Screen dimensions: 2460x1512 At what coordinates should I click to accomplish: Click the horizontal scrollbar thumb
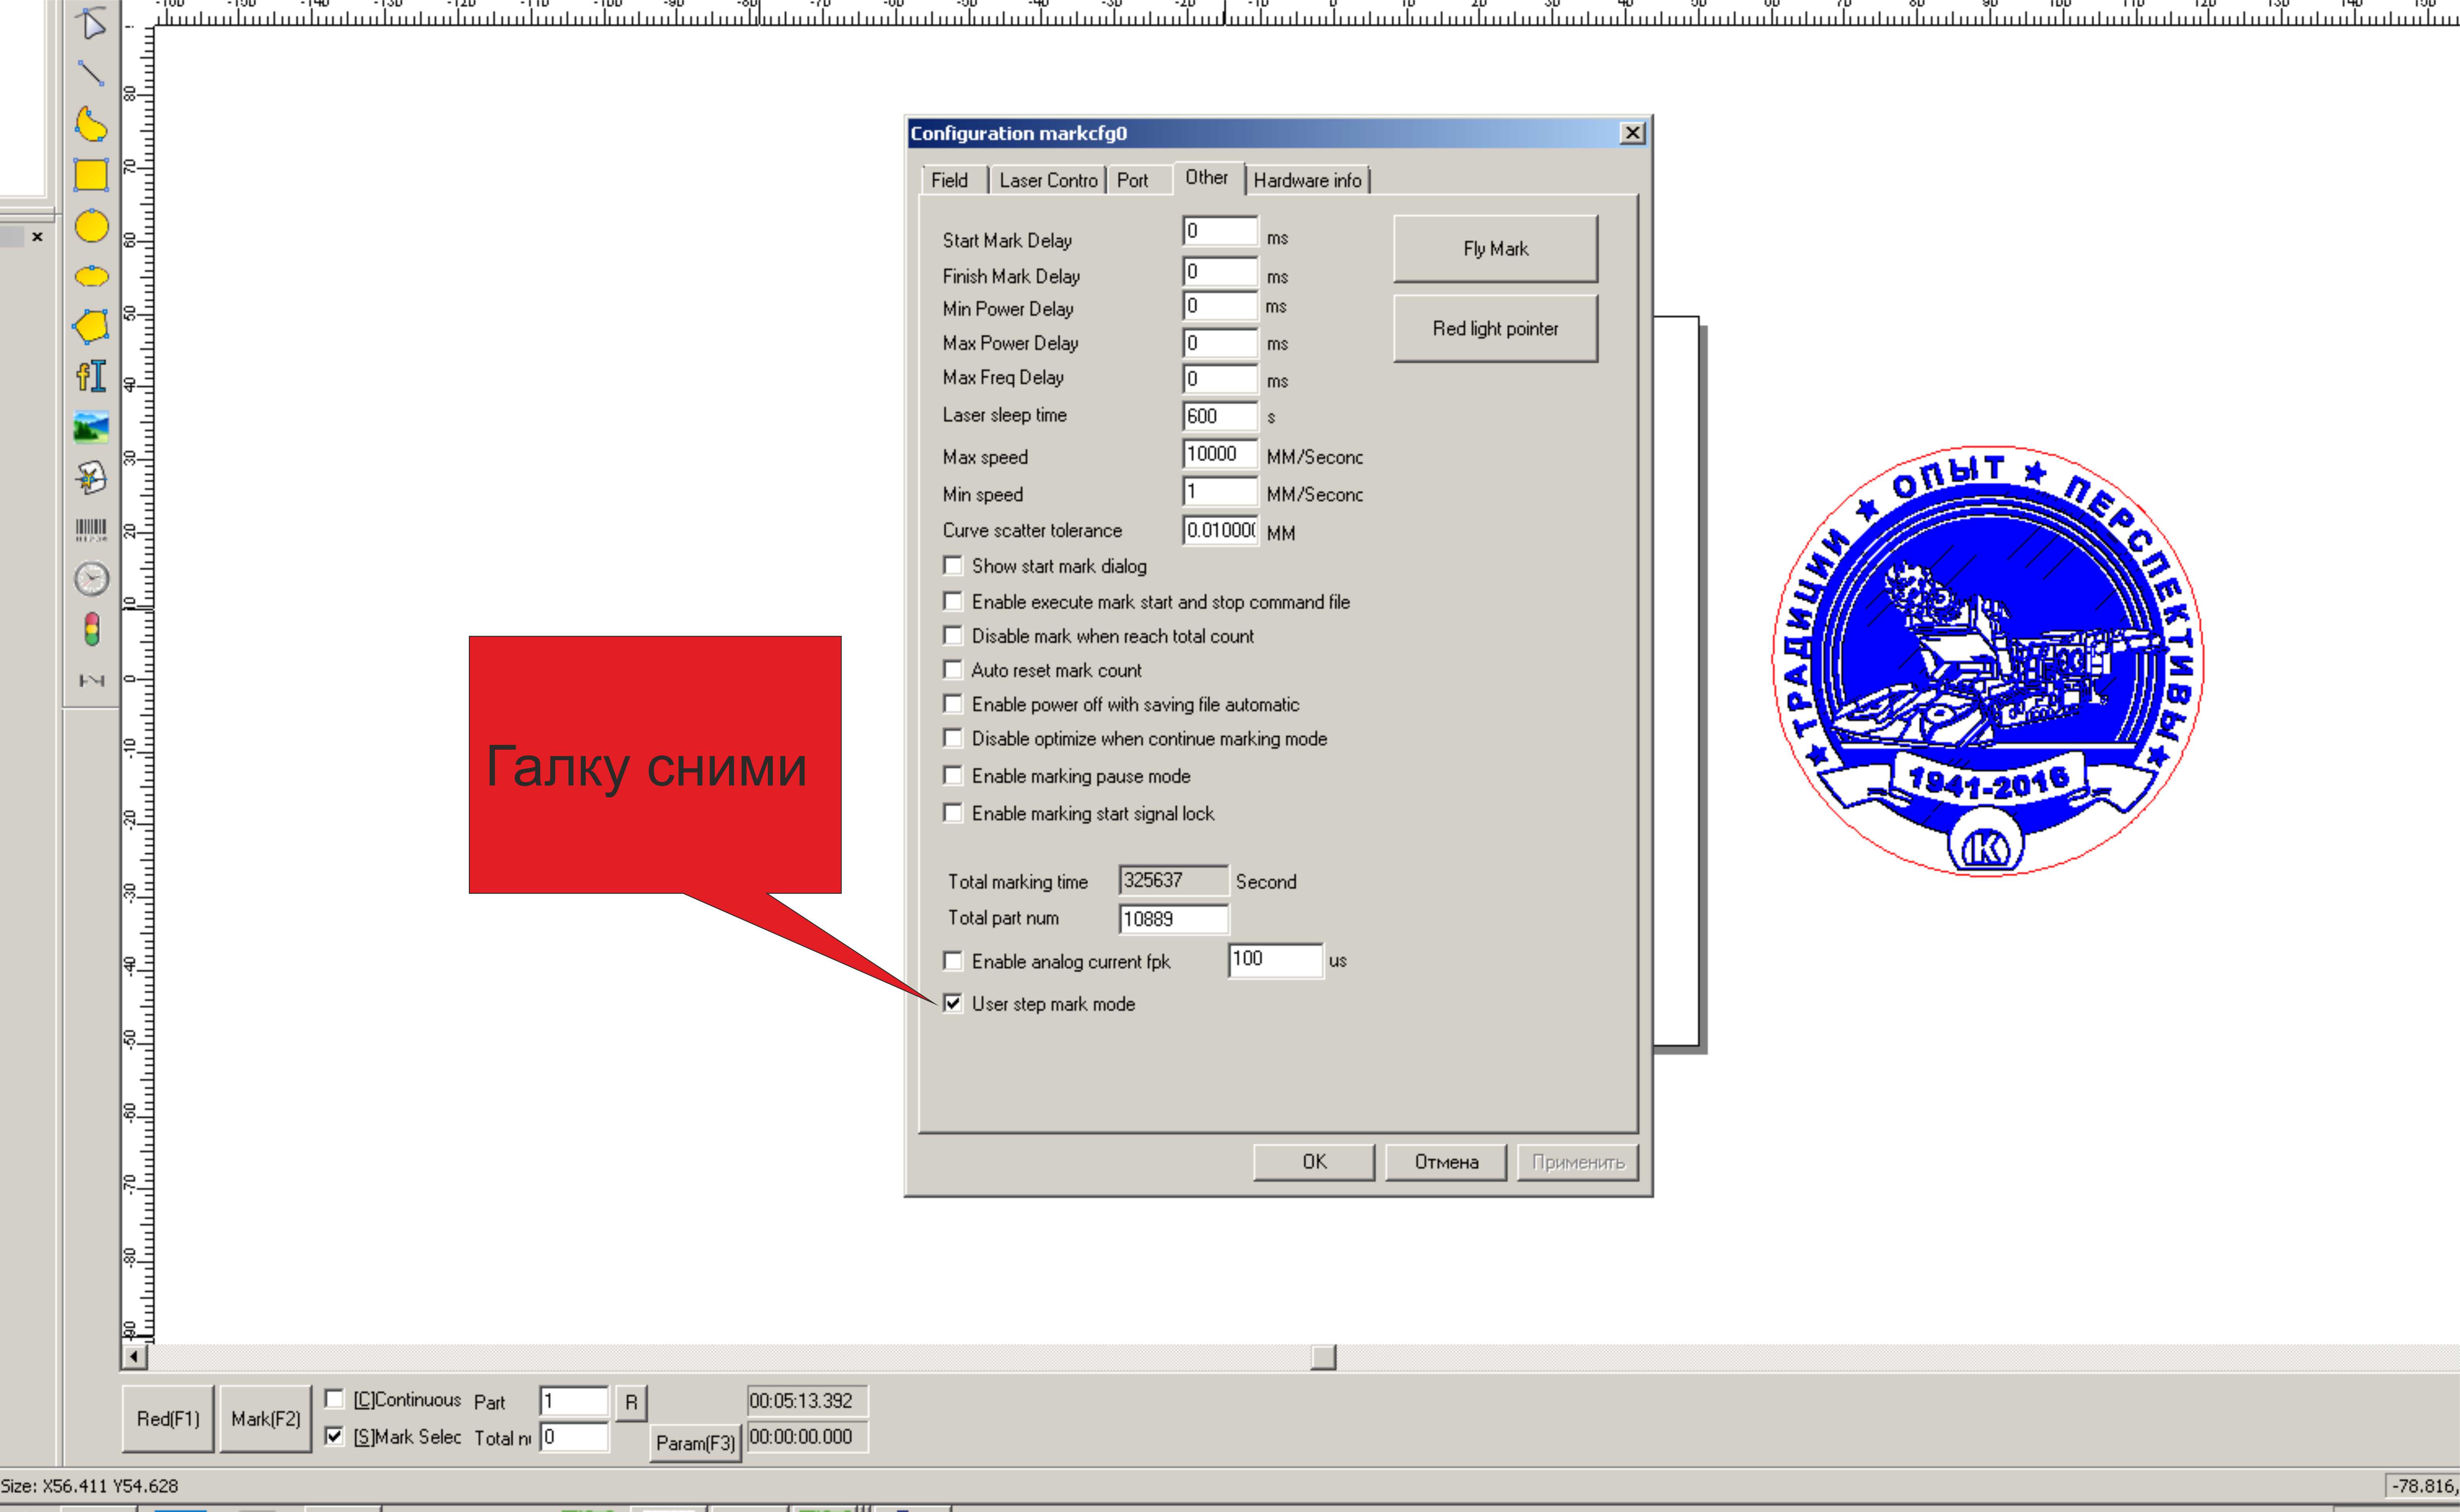click(1323, 1357)
